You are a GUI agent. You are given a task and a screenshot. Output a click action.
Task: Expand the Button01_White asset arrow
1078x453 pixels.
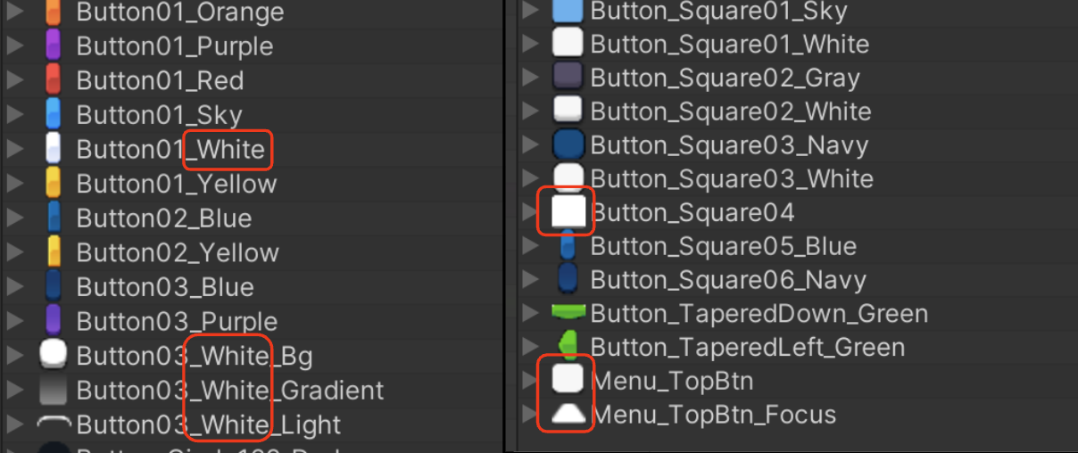pos(14,149)
